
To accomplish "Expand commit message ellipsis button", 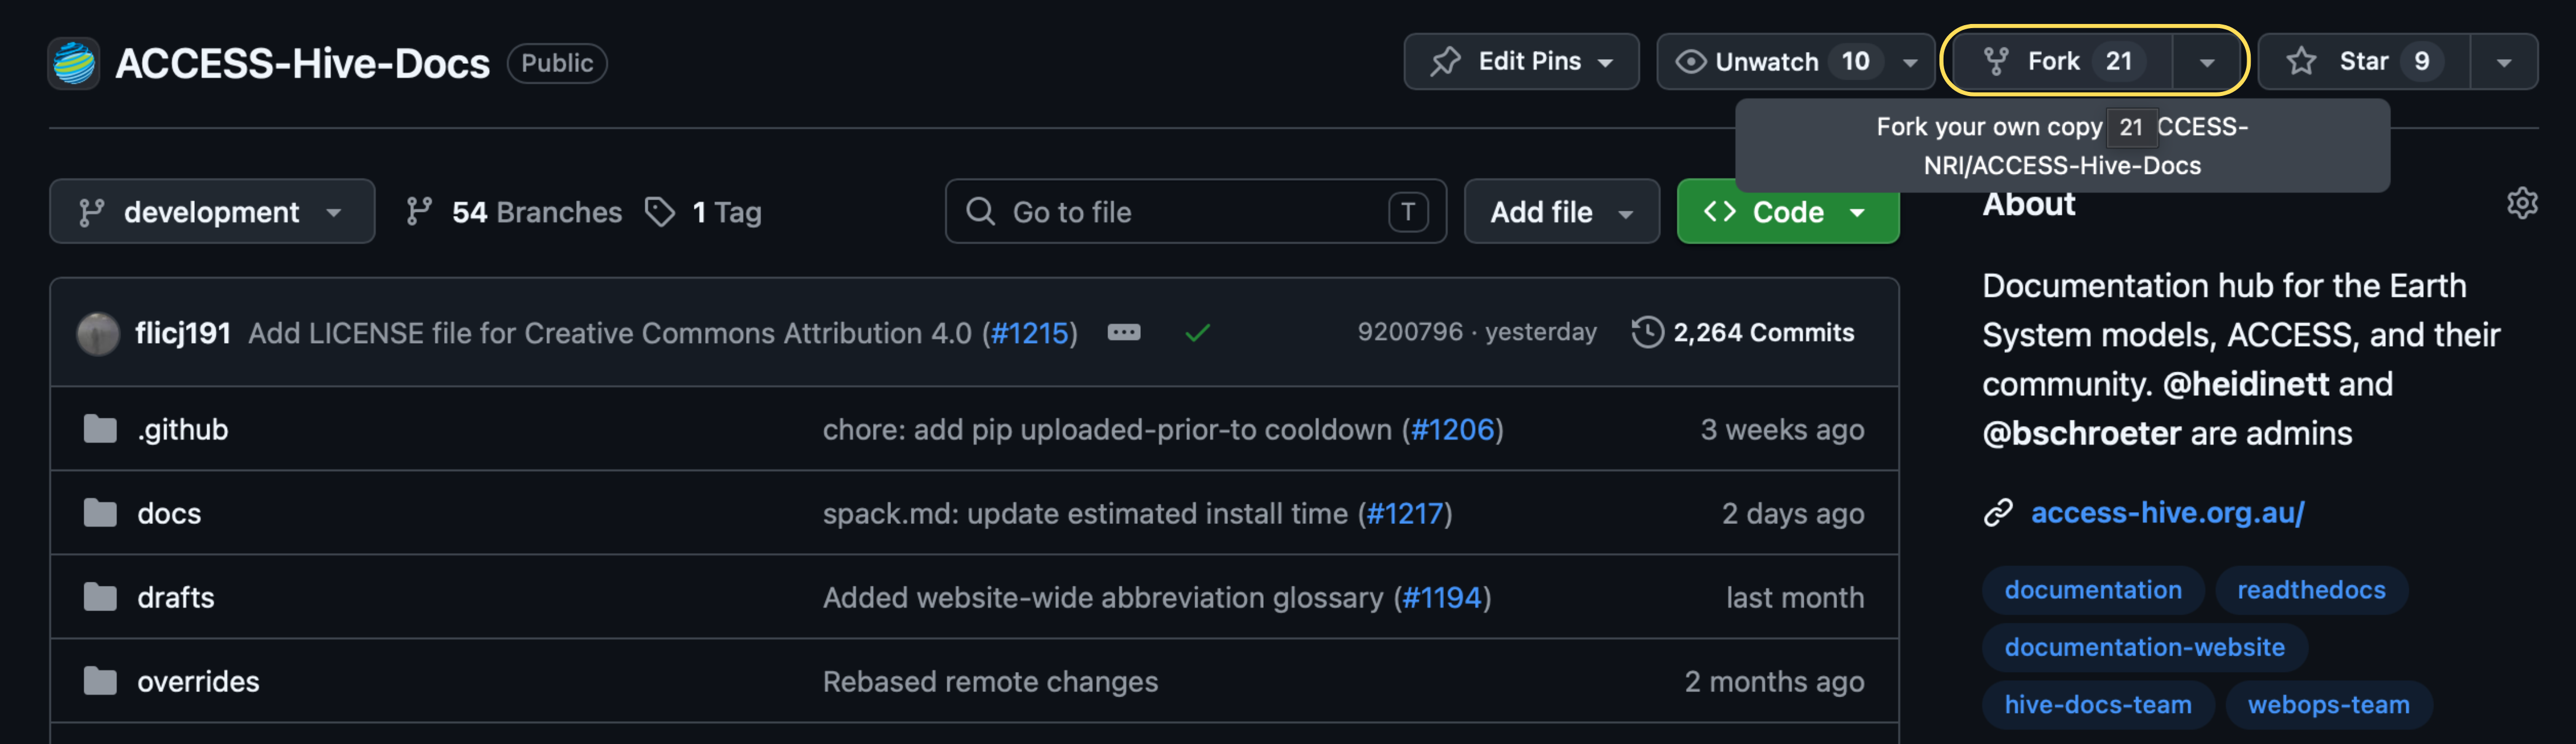I will pyautogui.click(x=1123, y=332).
